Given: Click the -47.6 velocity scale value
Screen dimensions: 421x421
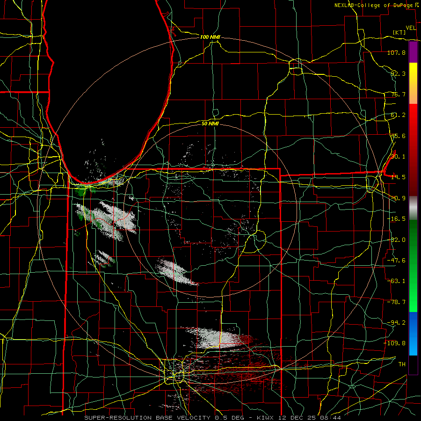Looking at the screenshot, I should coord(396,261).
